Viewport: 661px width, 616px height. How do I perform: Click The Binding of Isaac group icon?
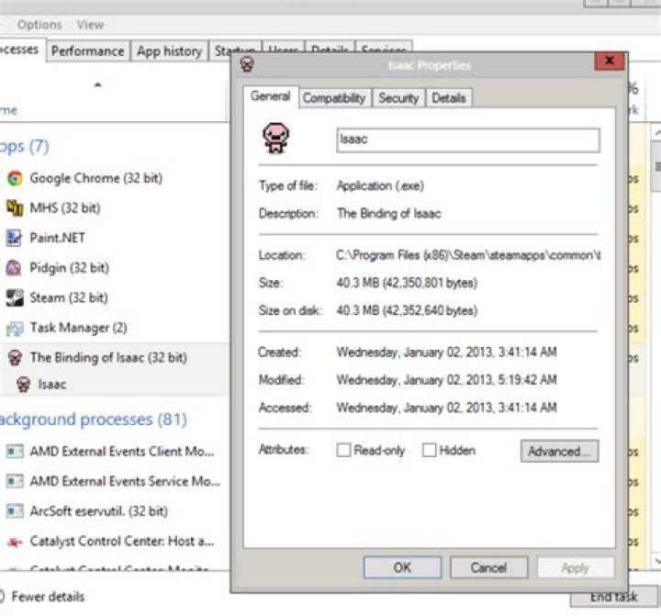pos(16,357)
